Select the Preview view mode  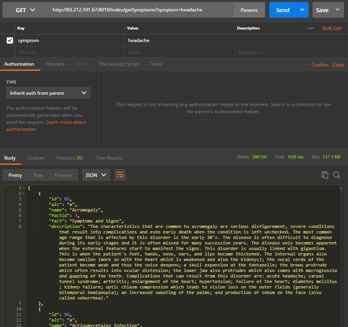(x=63, y=175)
